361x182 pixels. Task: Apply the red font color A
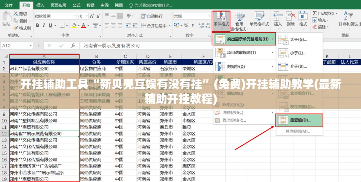pyautogui.click(x=84, y=25)
